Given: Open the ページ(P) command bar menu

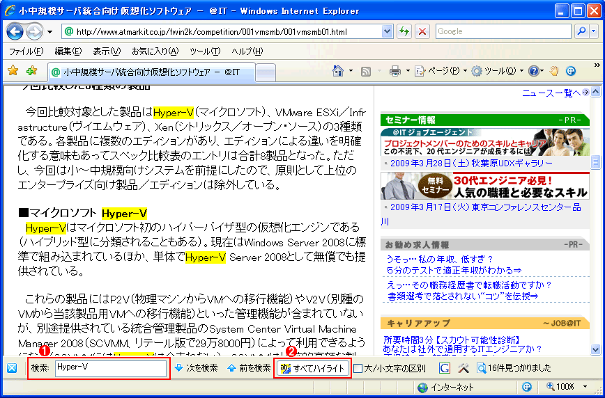Looking at the screenshot, I should [441, 71].
